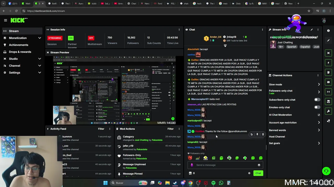Open the Mod Actions Filter

tap(170, 129)
